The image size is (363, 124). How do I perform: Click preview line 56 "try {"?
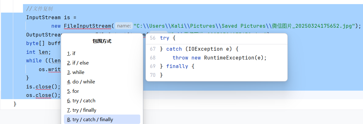167,38
